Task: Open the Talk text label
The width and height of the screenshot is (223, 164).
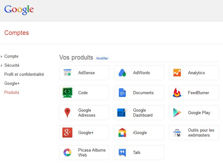Action: [x=137, y=152]
